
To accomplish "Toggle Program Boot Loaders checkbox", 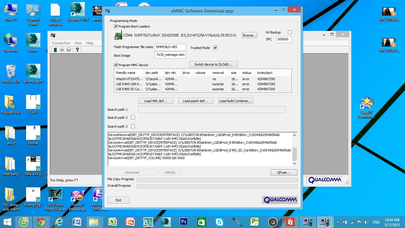I will coord(116,26).
